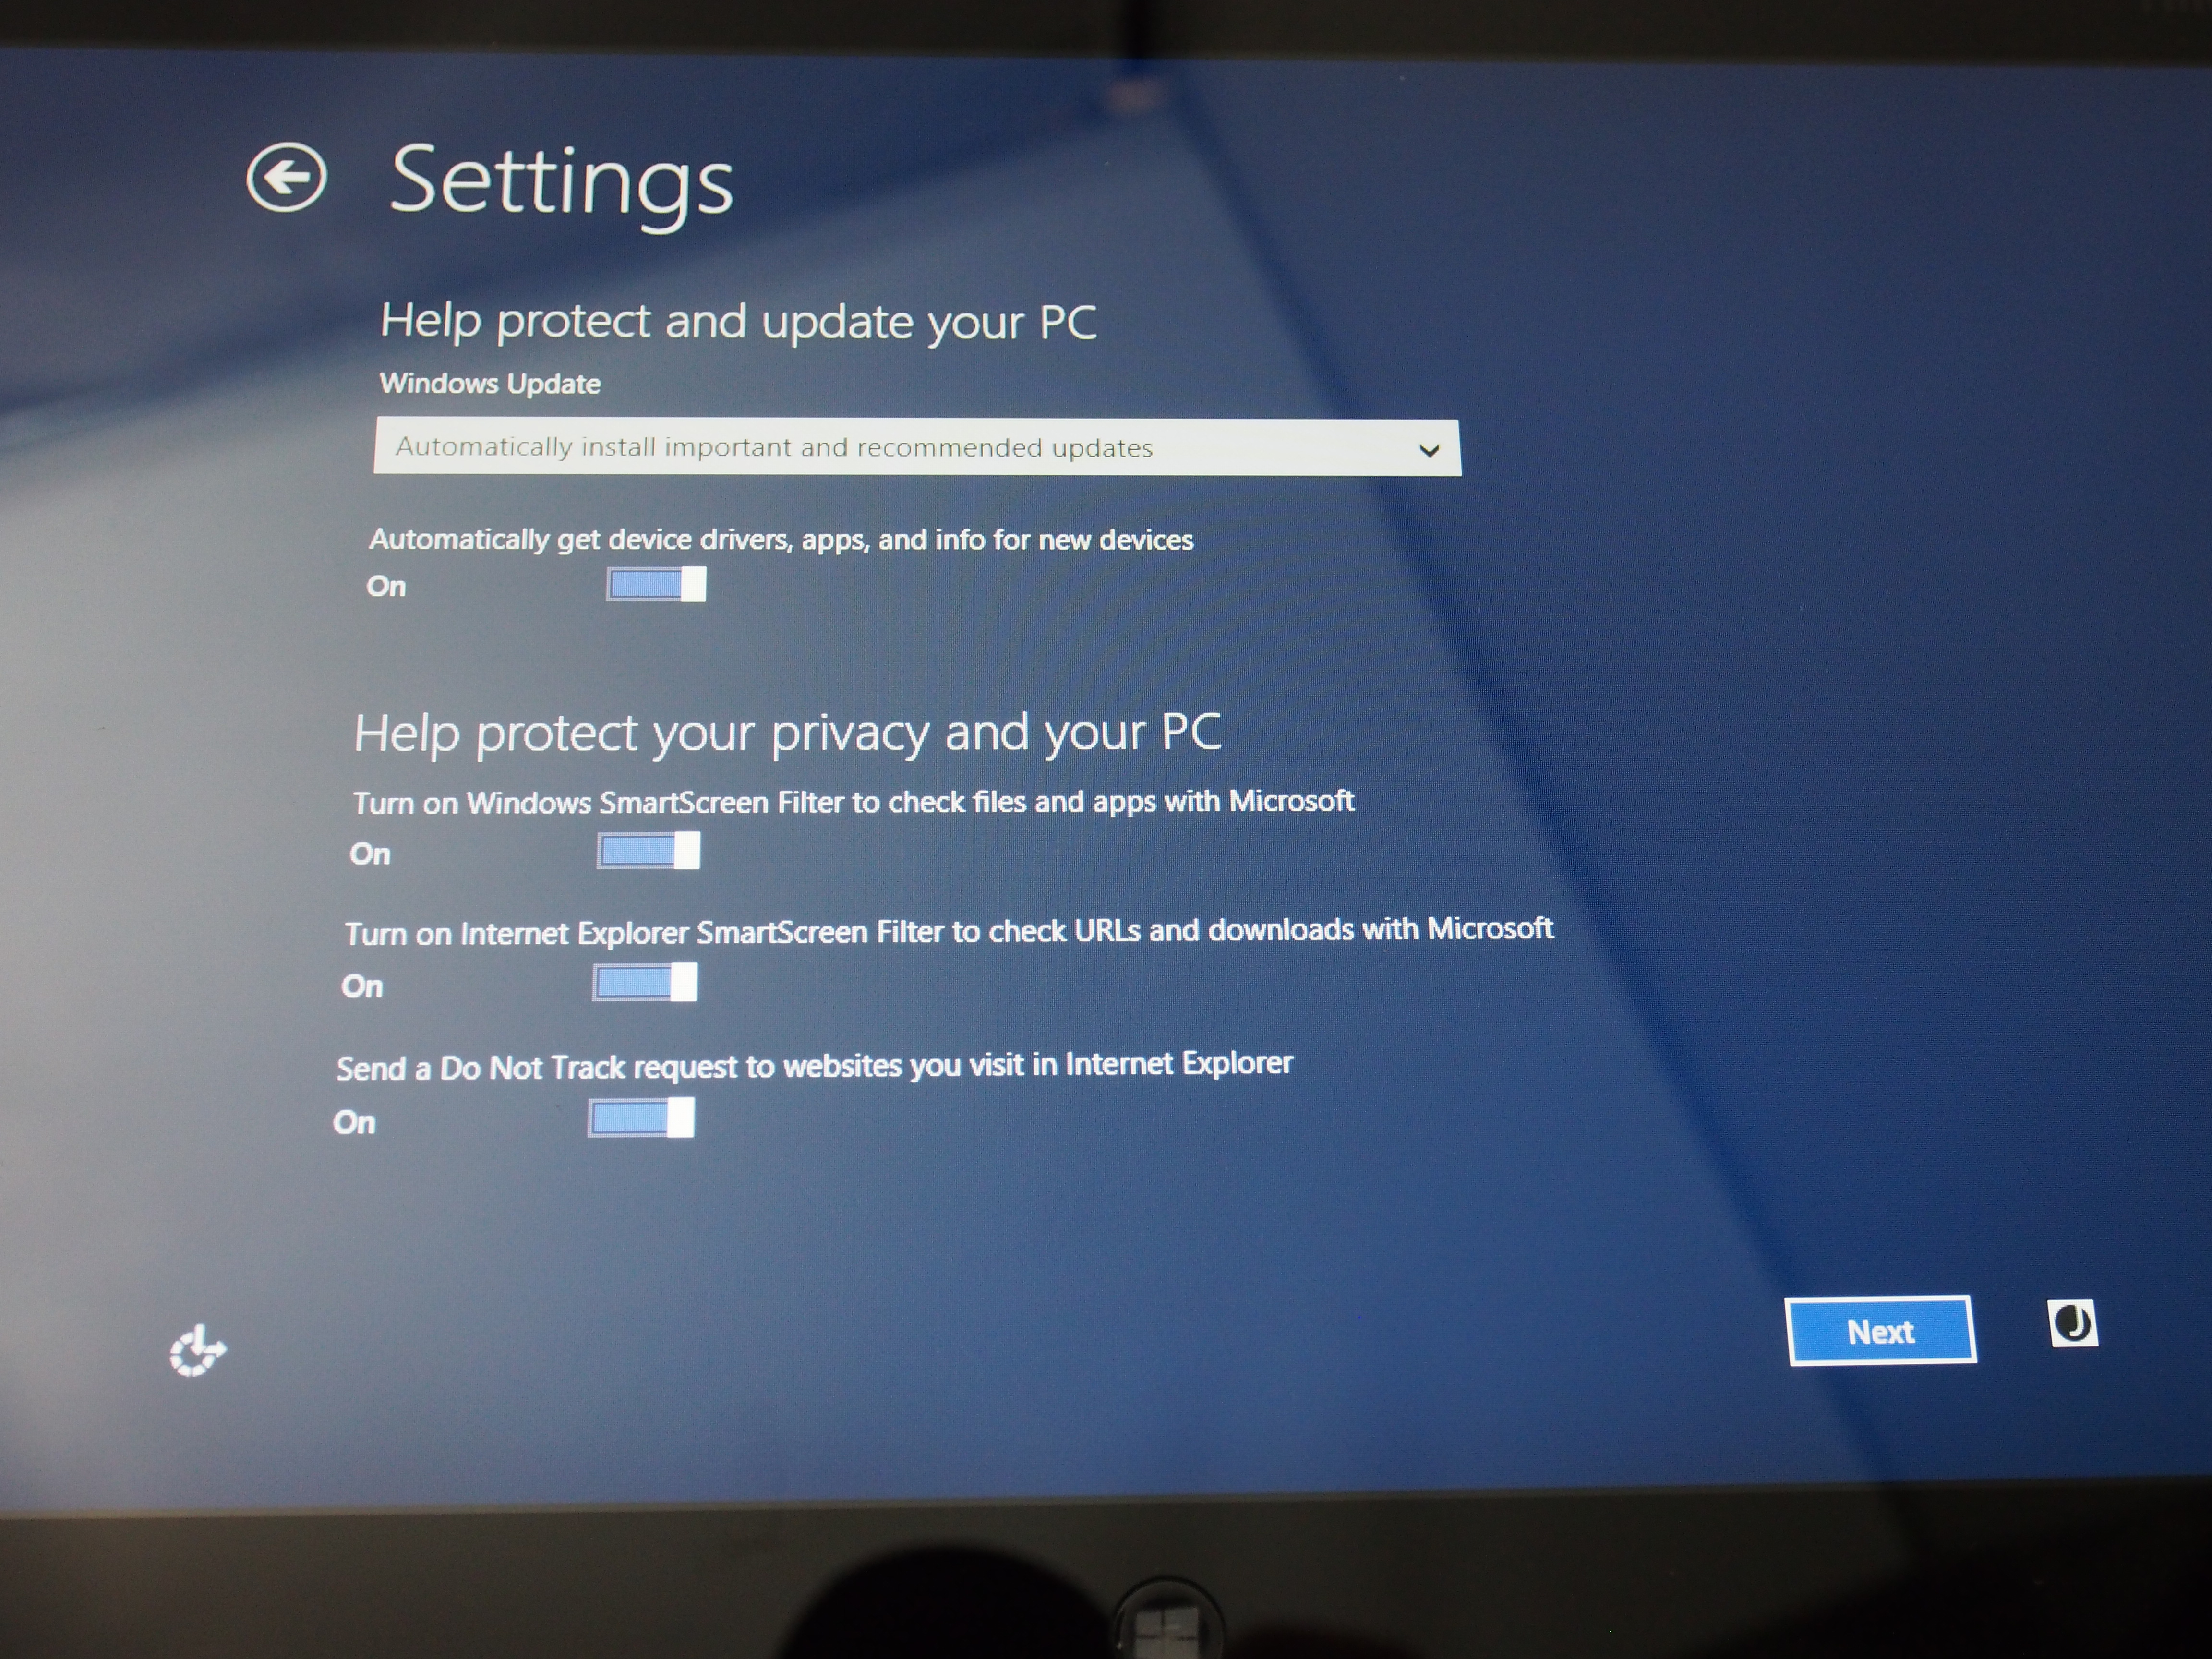2212x1659 pixels.
Task: Open the Windows Update dropdown
Action: [x=917, y=447]
